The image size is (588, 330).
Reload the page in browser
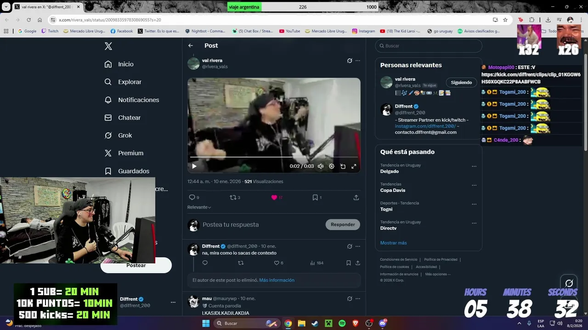28,20
